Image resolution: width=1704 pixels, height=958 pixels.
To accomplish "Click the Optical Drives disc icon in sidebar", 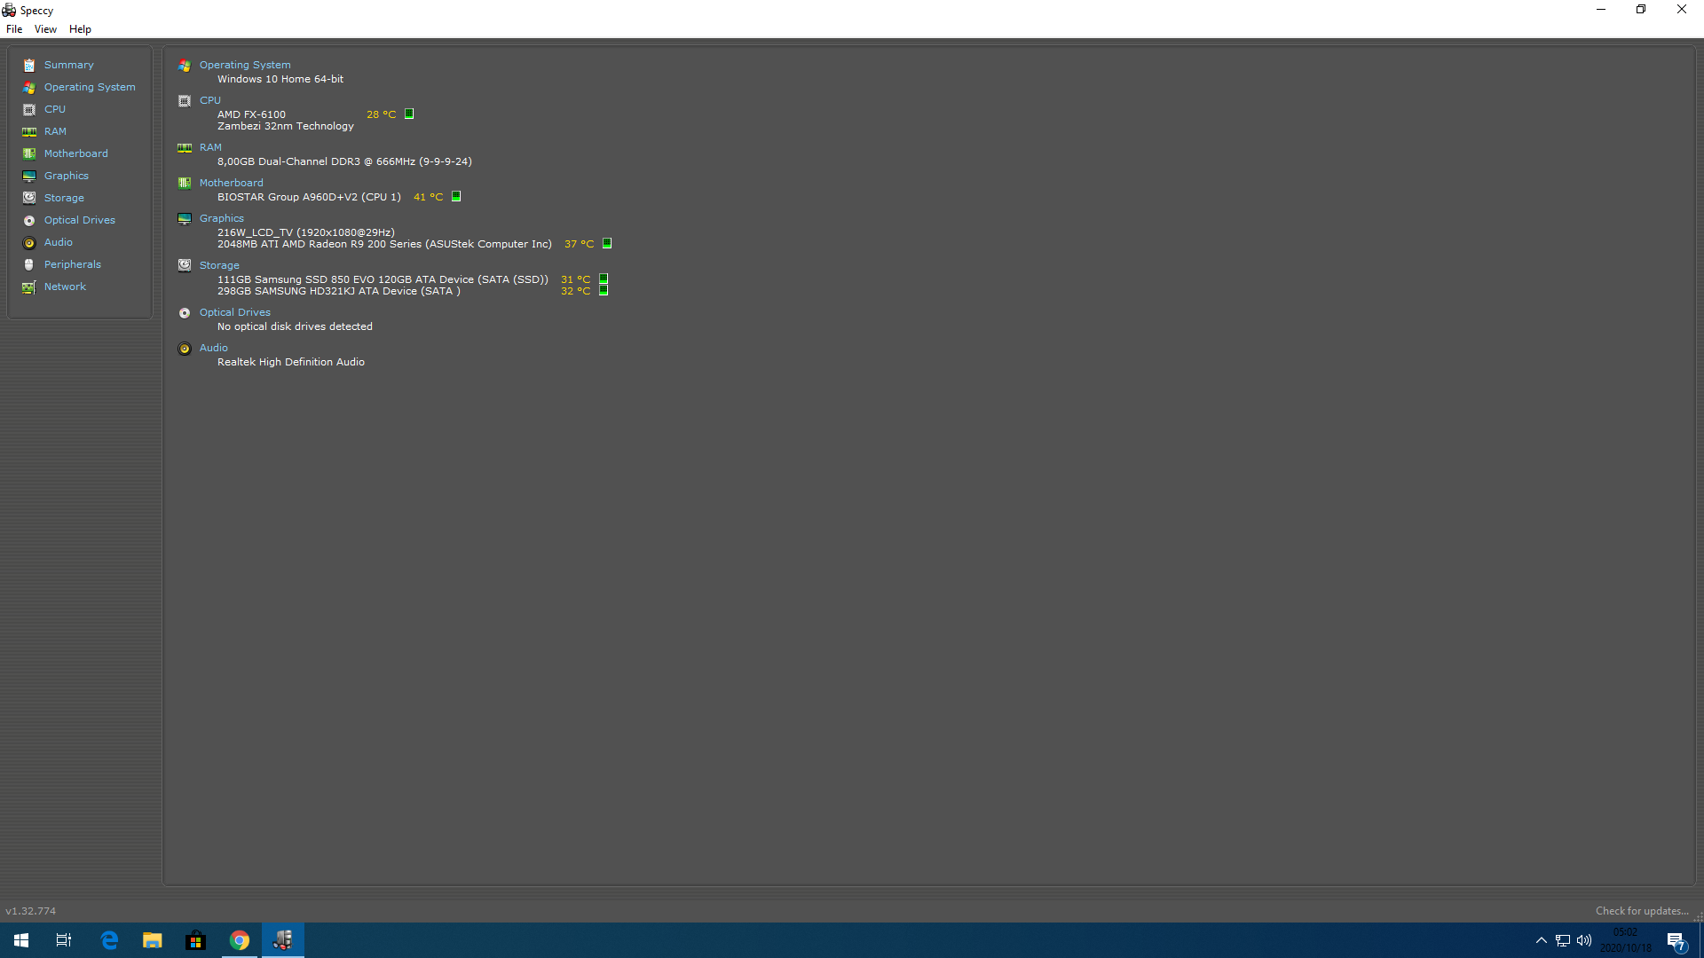I will click(x=29, y=220).
